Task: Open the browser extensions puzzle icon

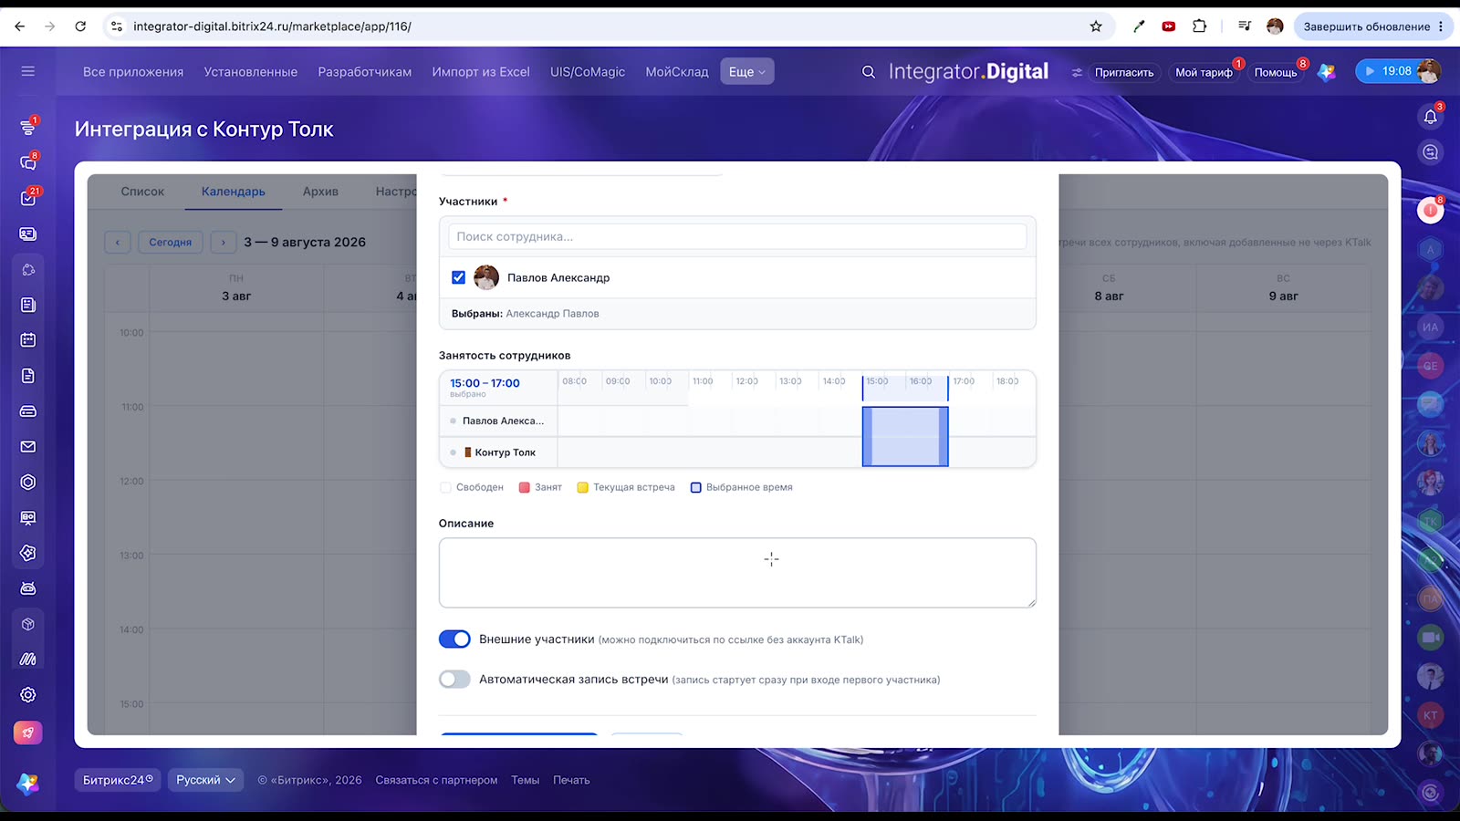Action: 1200,26
